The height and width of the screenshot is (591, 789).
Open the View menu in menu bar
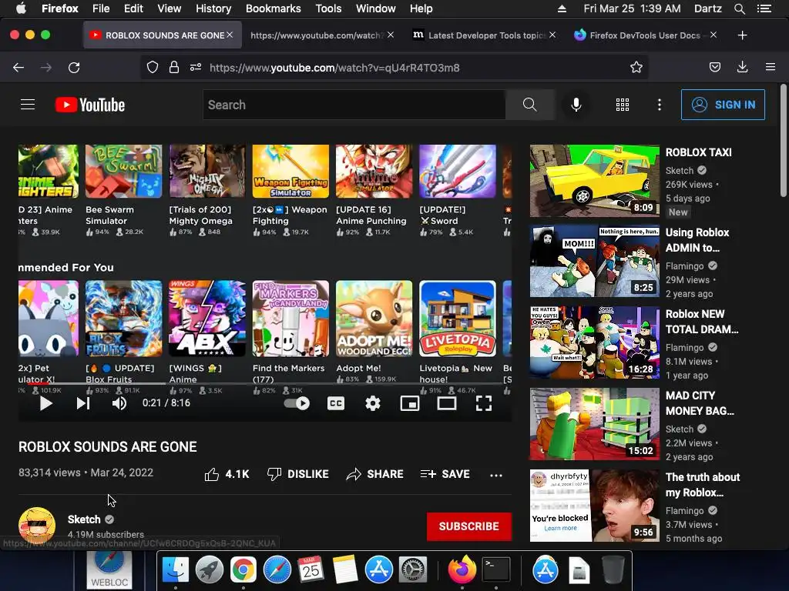[169, 8]
